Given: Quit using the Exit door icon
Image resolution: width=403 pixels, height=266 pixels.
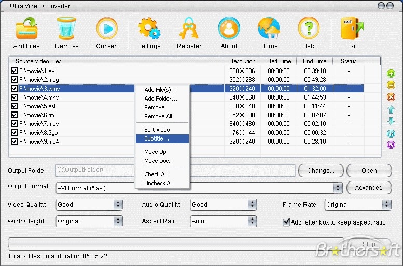Looking at the screenshot, I should click(x=352, y=29).
